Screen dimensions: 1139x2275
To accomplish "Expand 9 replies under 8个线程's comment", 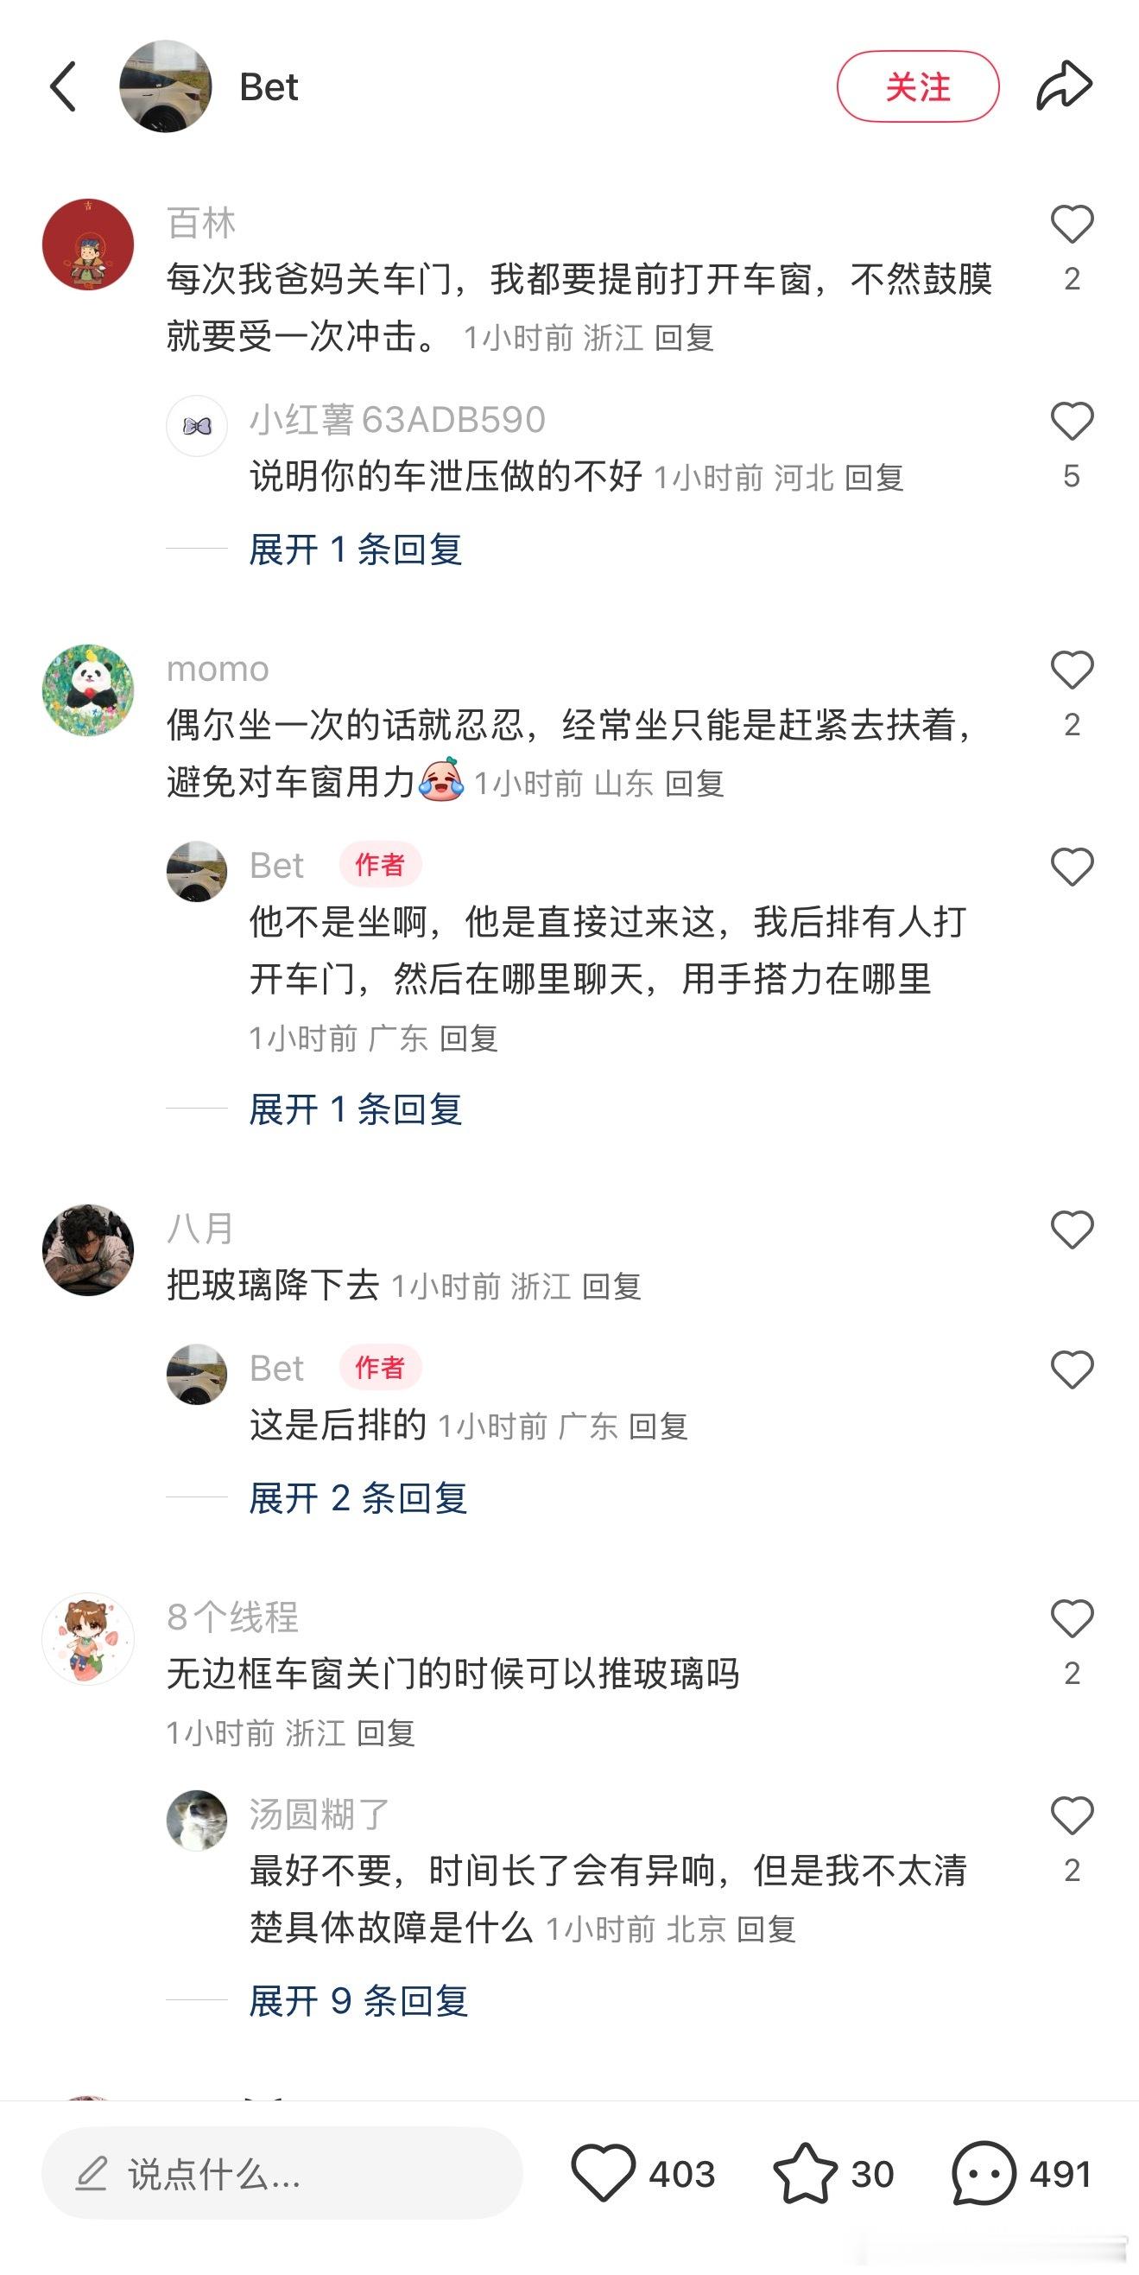I will pyautogui.click(x=358, y=2000).
